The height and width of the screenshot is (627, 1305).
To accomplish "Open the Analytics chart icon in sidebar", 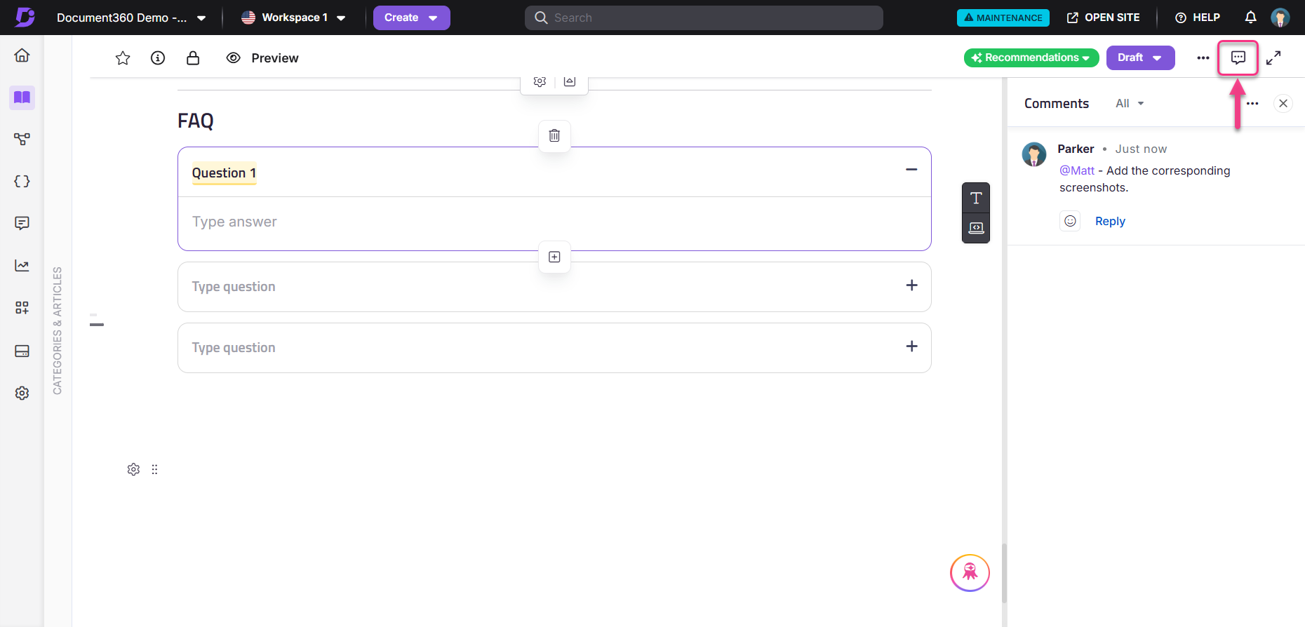I will tap(22, 266).
